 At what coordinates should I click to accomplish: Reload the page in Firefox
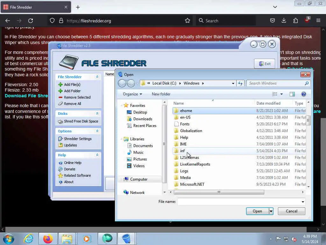[31, 21]
